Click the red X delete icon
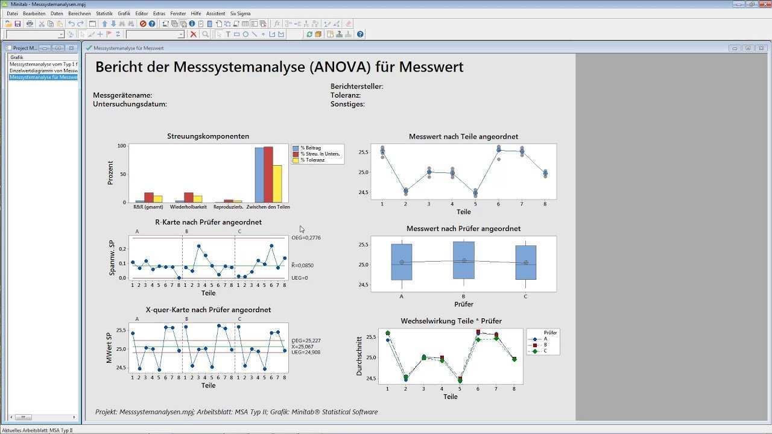 click(x=193, y=34)
